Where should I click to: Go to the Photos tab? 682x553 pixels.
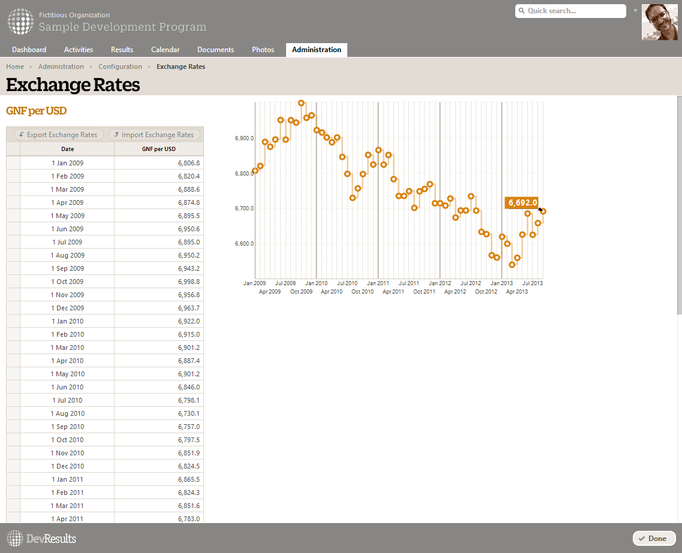263,50
